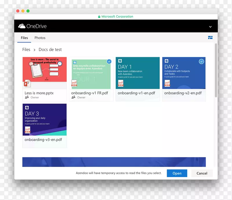Image resolution: width=232 pixels, height=200 pixels.
Task: Toggle the tiles view layout icon
Action: click(210, 37)
